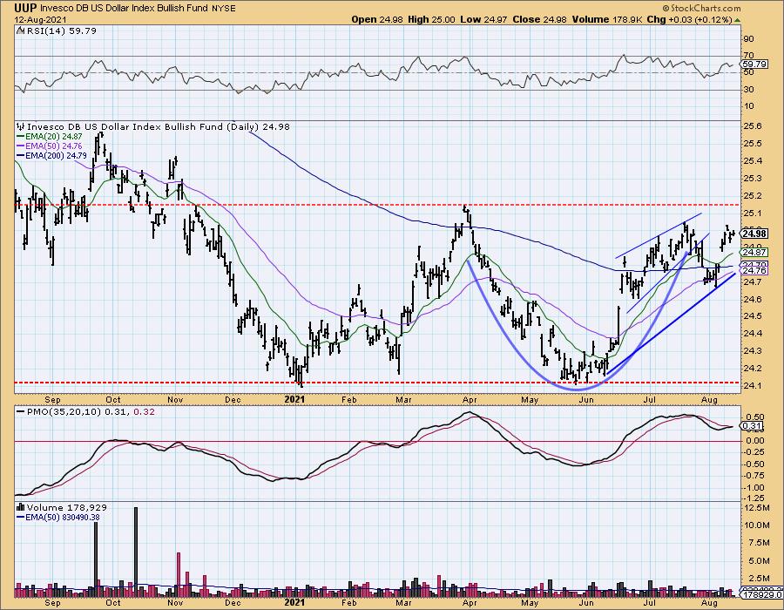Click the EMA(50) 24.76 legend text
Viewport: 784px width, 610px height.
tap(53, 146)
